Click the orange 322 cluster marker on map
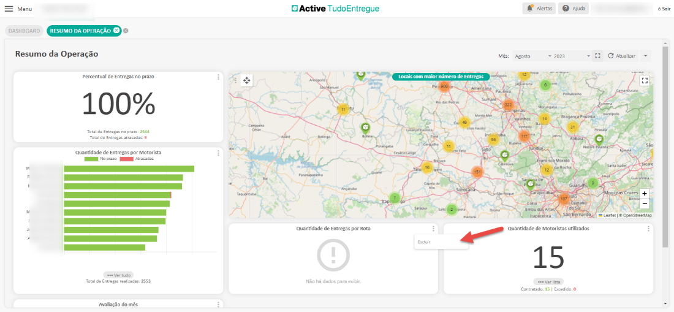This screenshot has width=674, height=312. pos(507,104)
